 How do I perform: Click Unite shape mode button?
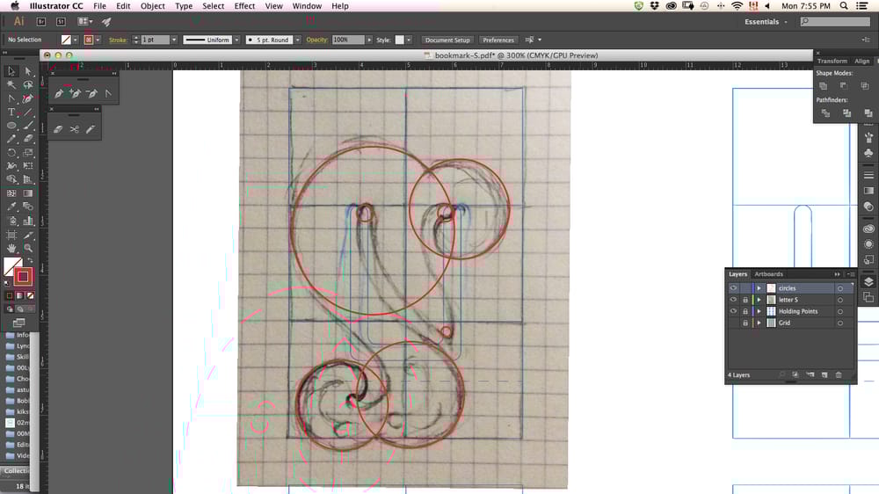(824, 86)
